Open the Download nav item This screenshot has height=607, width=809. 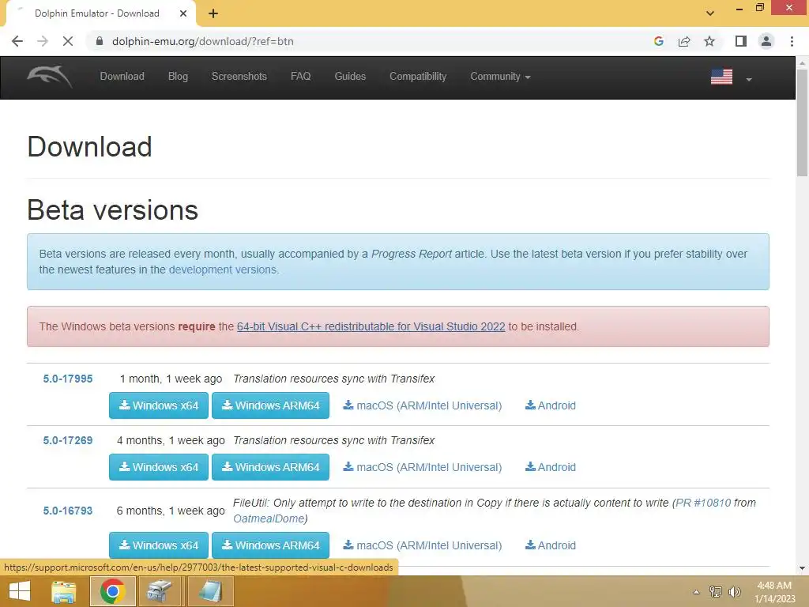pos(122,77)
